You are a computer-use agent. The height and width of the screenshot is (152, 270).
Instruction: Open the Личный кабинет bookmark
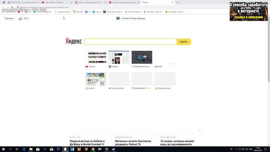[x=133, y=12]
